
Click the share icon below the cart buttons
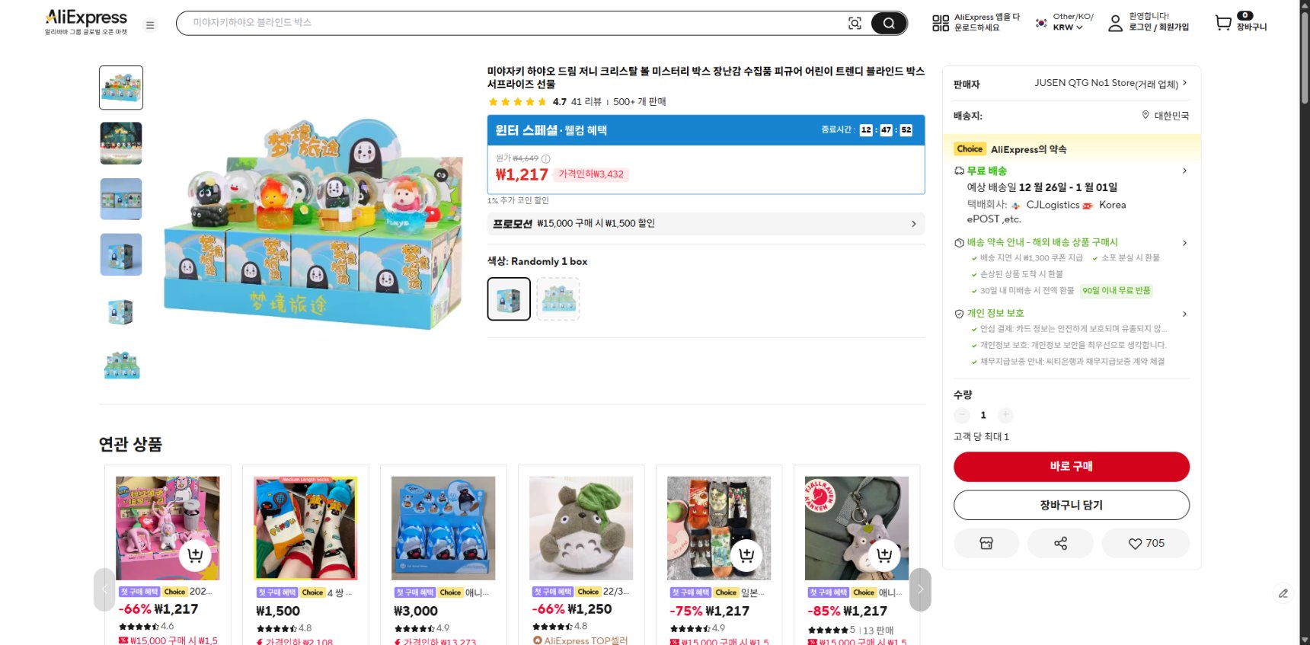pos(1060,543)
